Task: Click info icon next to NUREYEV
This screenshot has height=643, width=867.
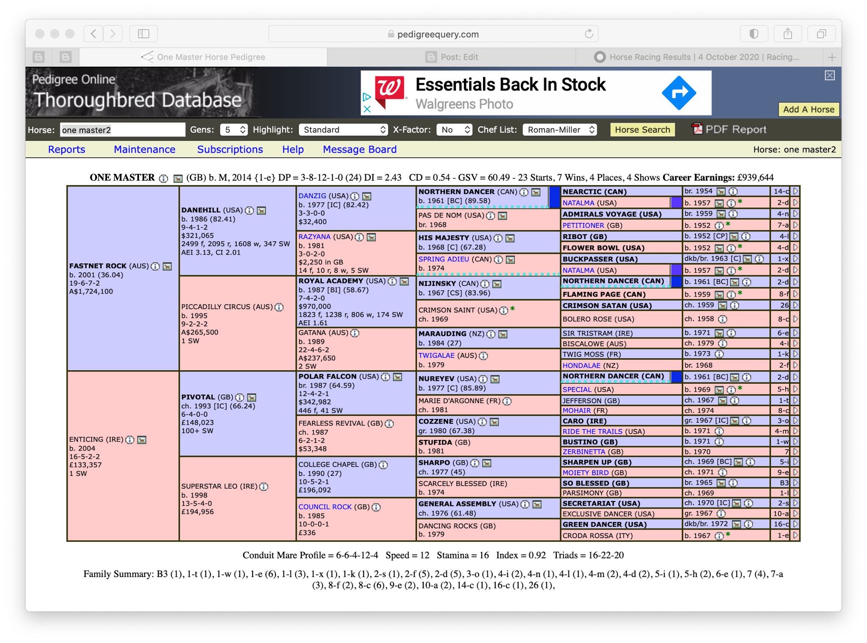Action: point(483,379)
